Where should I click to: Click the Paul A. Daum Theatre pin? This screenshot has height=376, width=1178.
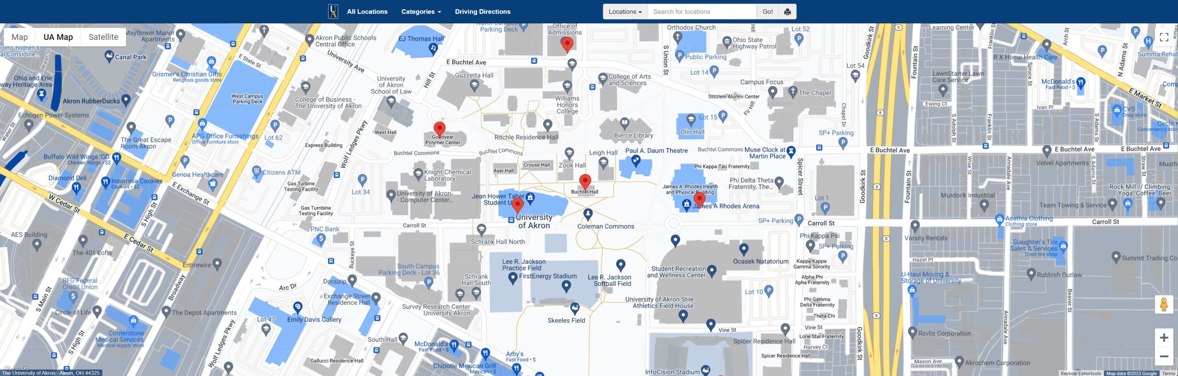(635, 160)
